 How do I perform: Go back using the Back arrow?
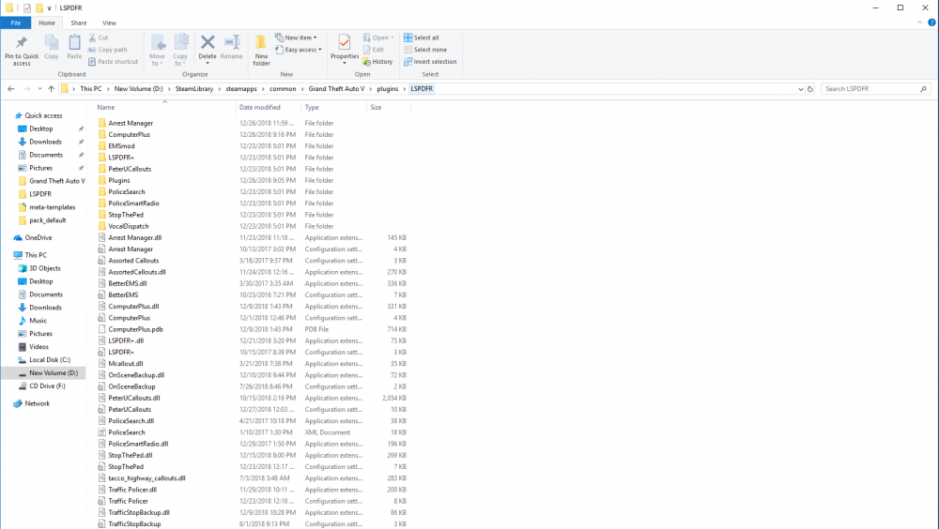tap(10, 89)
